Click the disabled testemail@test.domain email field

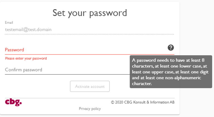[89, 30]
